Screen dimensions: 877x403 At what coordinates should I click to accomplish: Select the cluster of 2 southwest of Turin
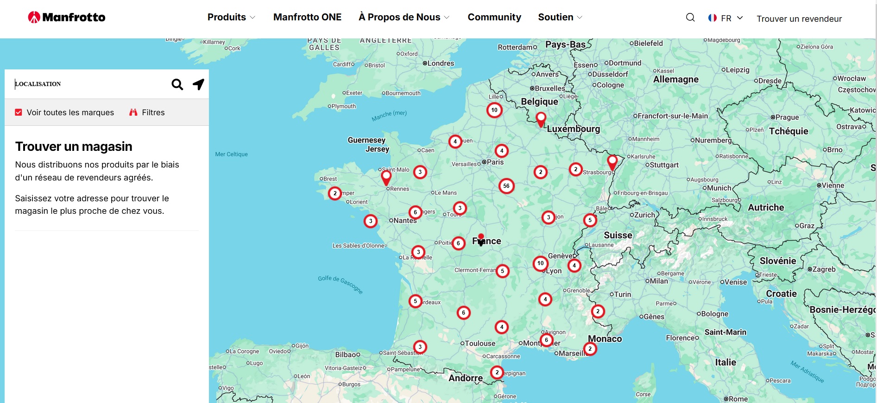click(x=598, y=311)
